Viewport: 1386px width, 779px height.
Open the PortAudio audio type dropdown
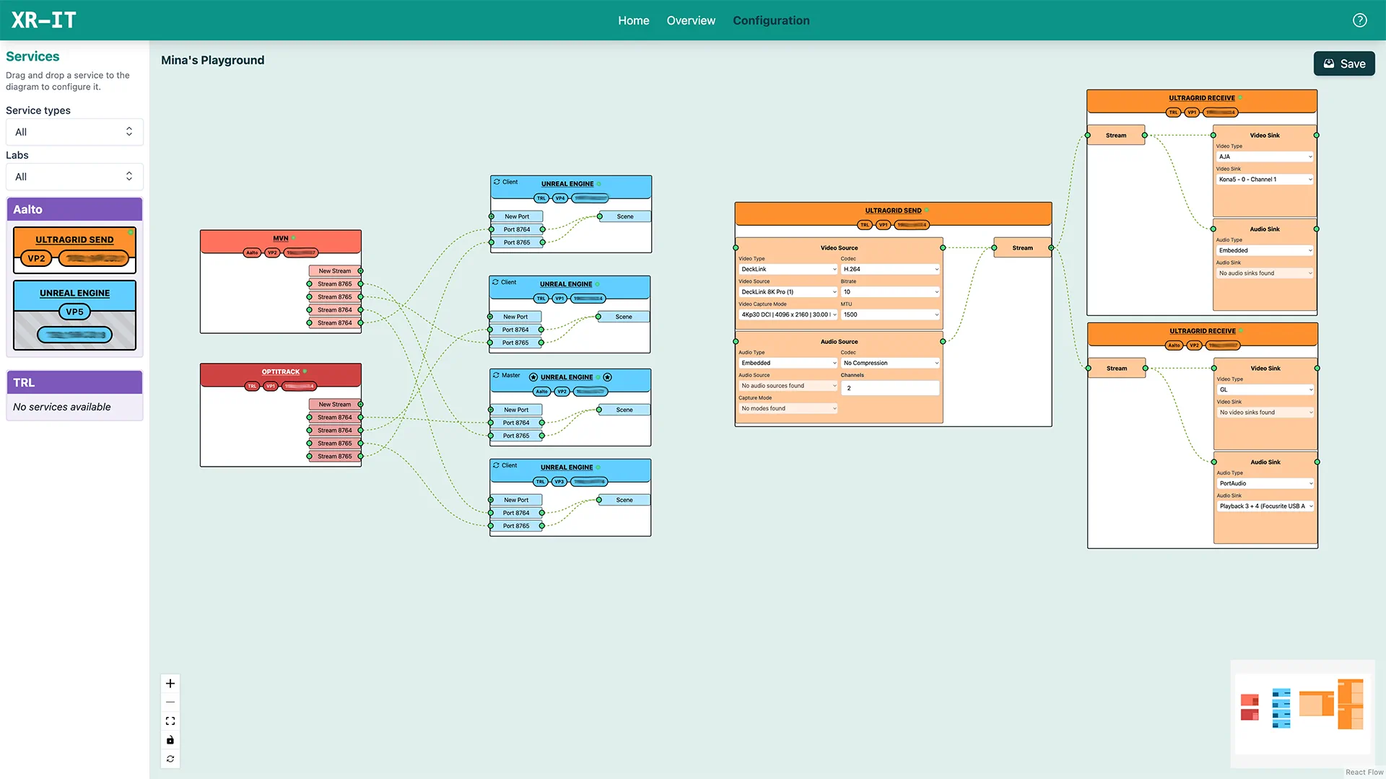[1265, 483]
